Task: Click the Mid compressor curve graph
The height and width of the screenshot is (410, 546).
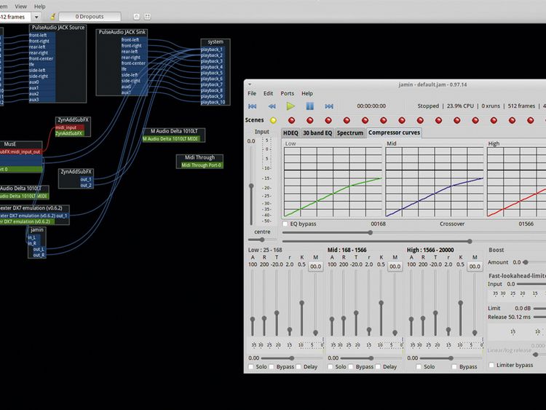Action: [434, 182]
